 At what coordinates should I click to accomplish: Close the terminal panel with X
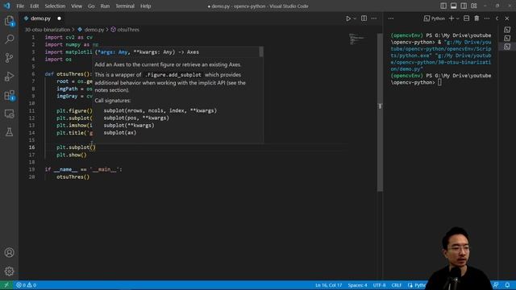[x=507, y=19]
